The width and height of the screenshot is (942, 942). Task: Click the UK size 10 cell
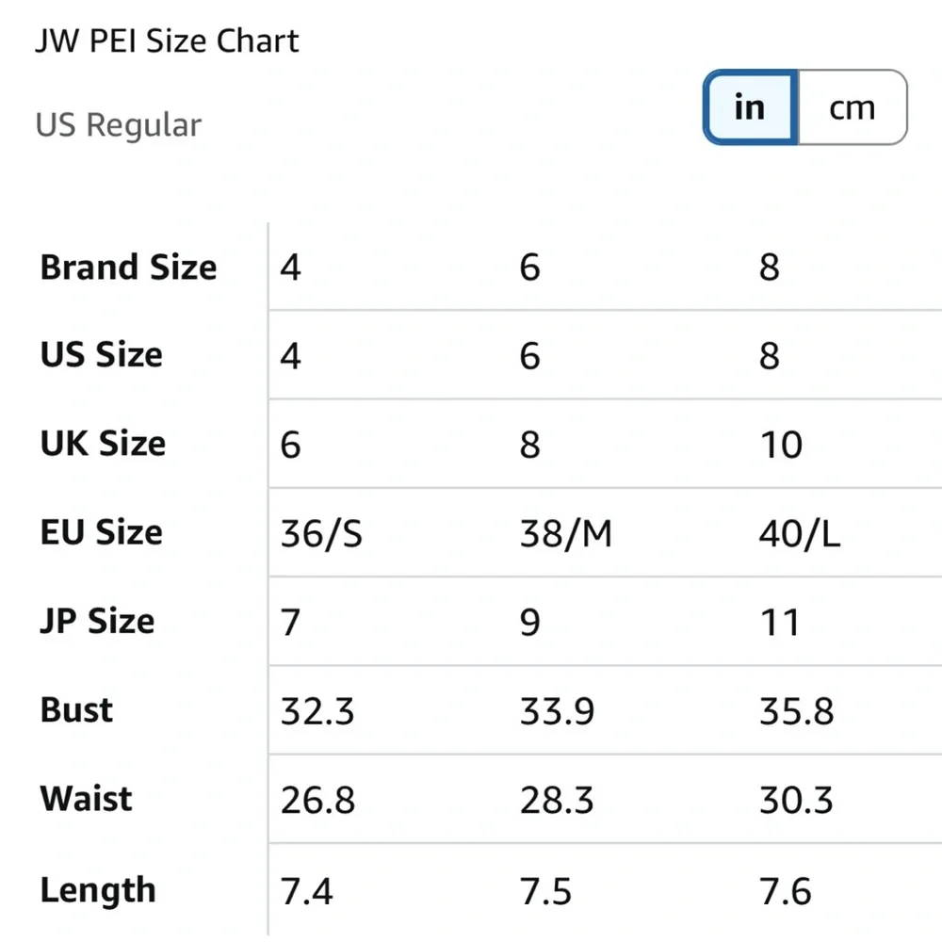781,445
